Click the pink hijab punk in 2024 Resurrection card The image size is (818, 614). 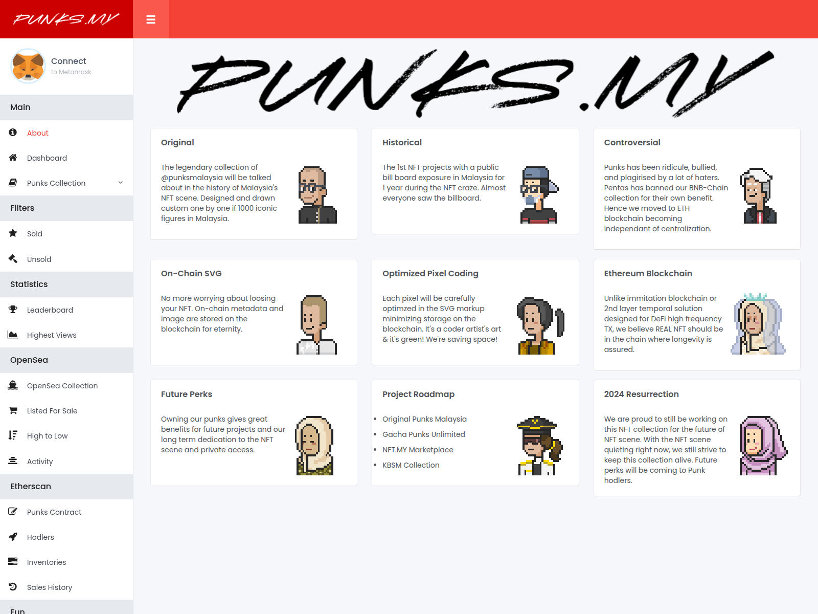tap(764, 446)
